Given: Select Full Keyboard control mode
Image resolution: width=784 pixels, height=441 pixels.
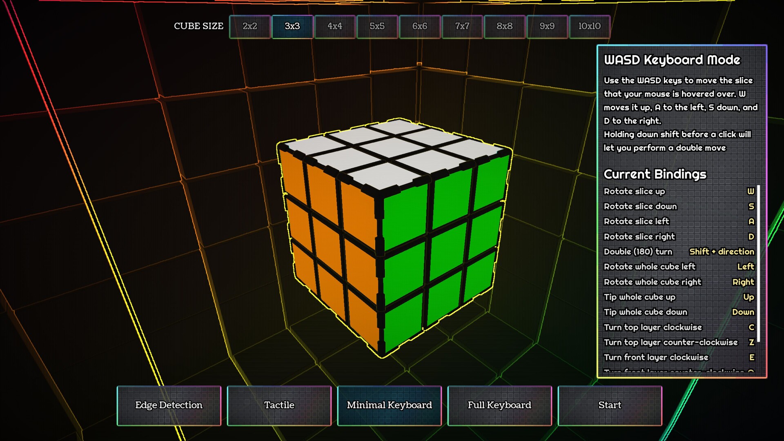Looking at the screenshot, I should (500, 405).
